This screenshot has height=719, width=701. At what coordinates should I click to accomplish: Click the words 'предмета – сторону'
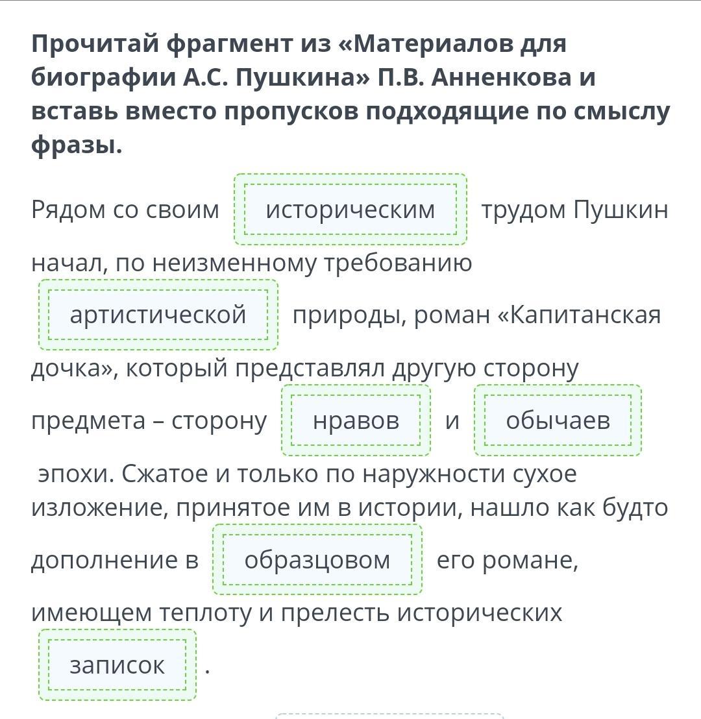pyautogui.click(x=149, y=421)
